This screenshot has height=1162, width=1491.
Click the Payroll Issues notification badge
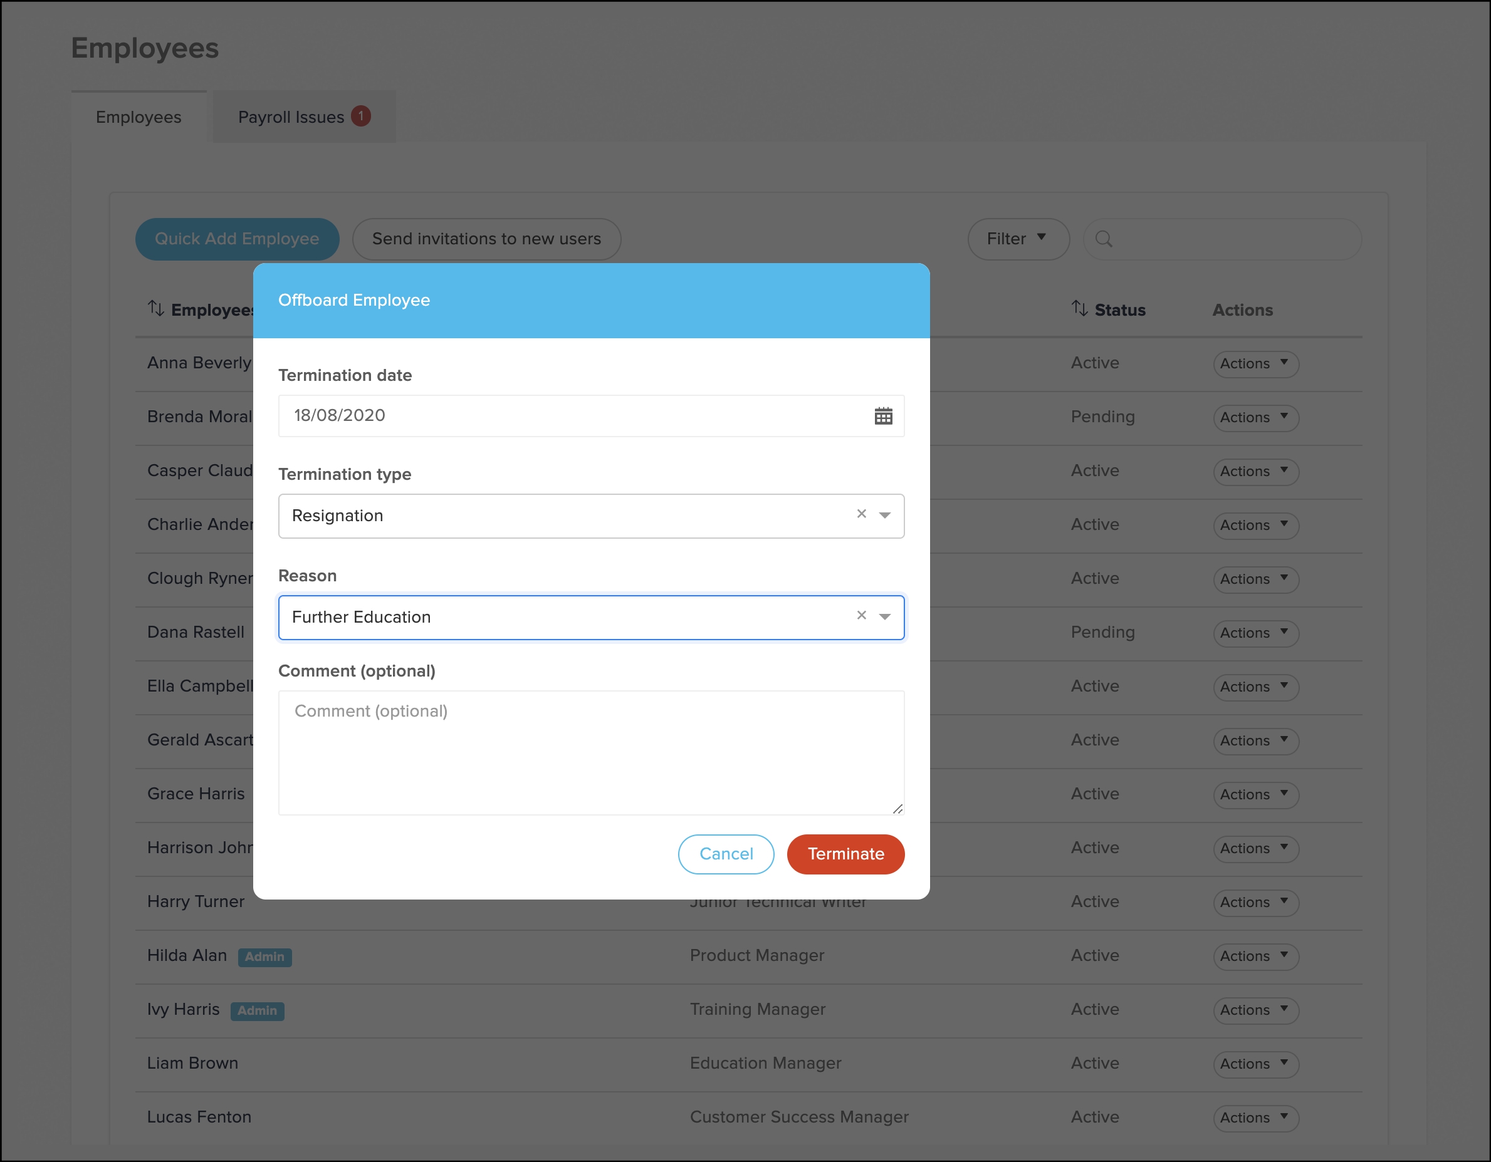click(x=360, y=116)
